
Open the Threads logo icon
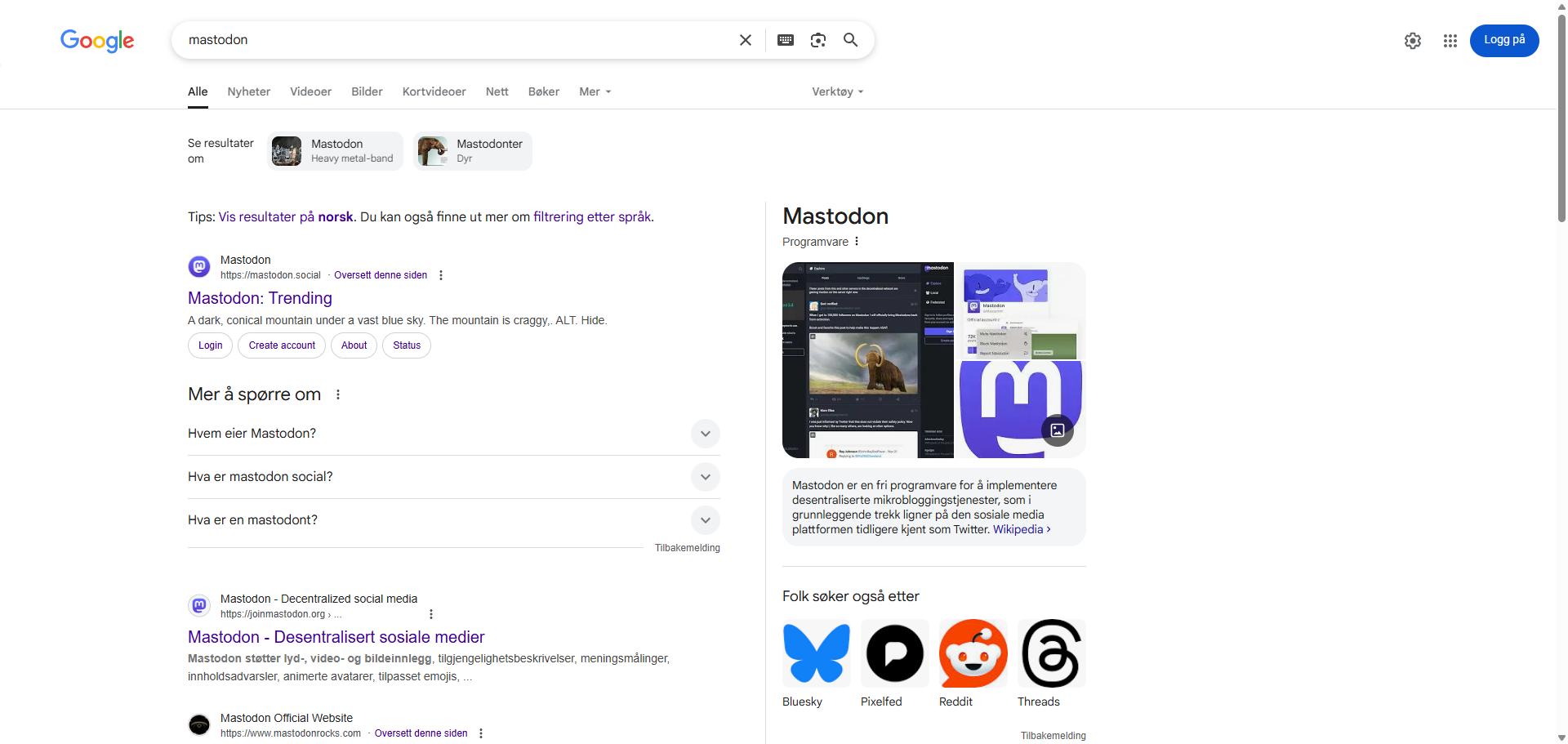(1052, 653)
